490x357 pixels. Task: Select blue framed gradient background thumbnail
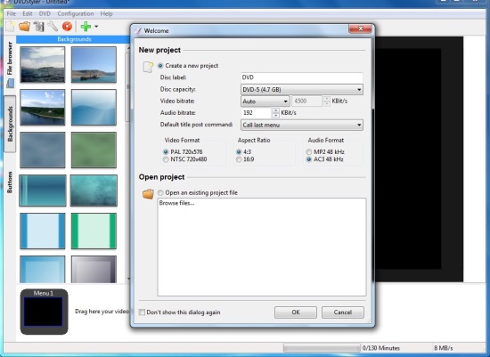point(43,270)
